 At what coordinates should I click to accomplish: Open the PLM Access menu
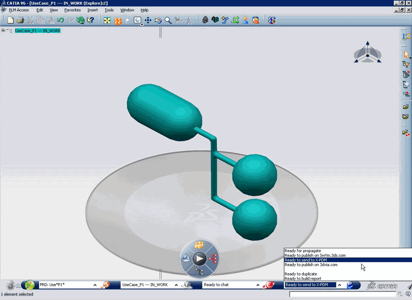(19, 10)
